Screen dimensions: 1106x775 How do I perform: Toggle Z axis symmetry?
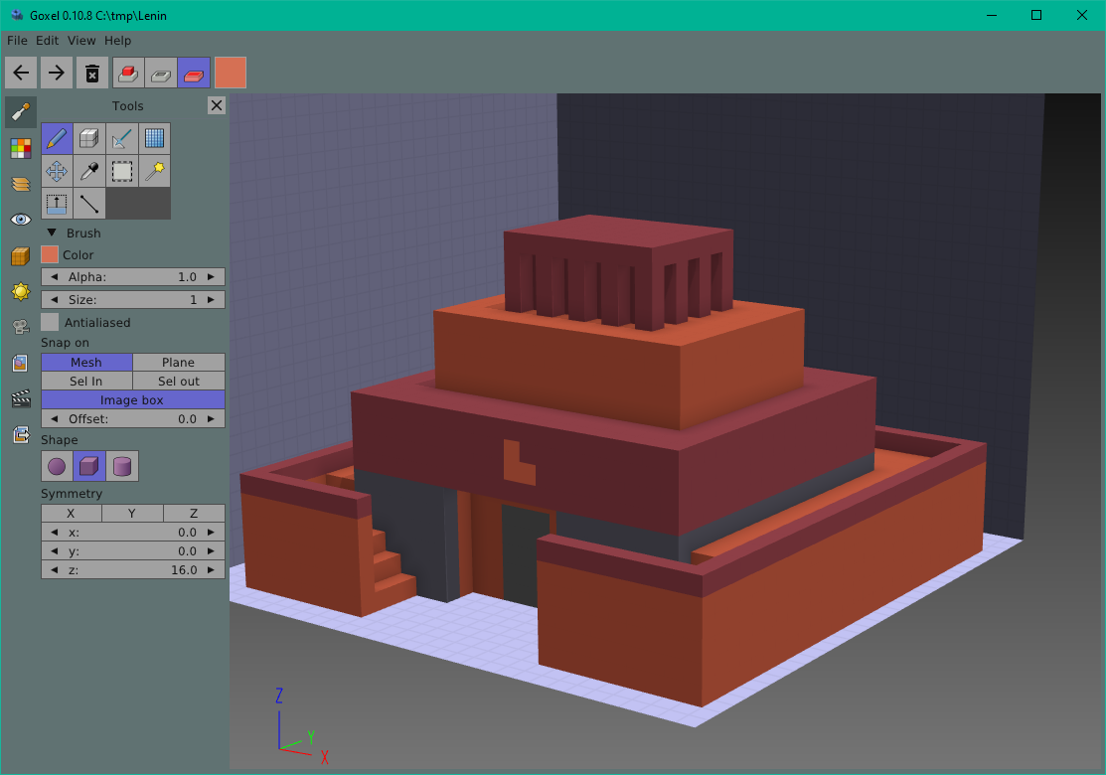194,514
